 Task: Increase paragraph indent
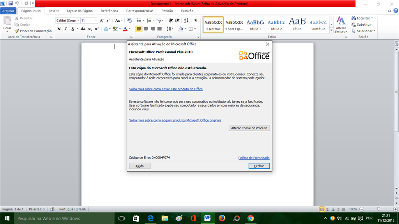tap(177, 21)
